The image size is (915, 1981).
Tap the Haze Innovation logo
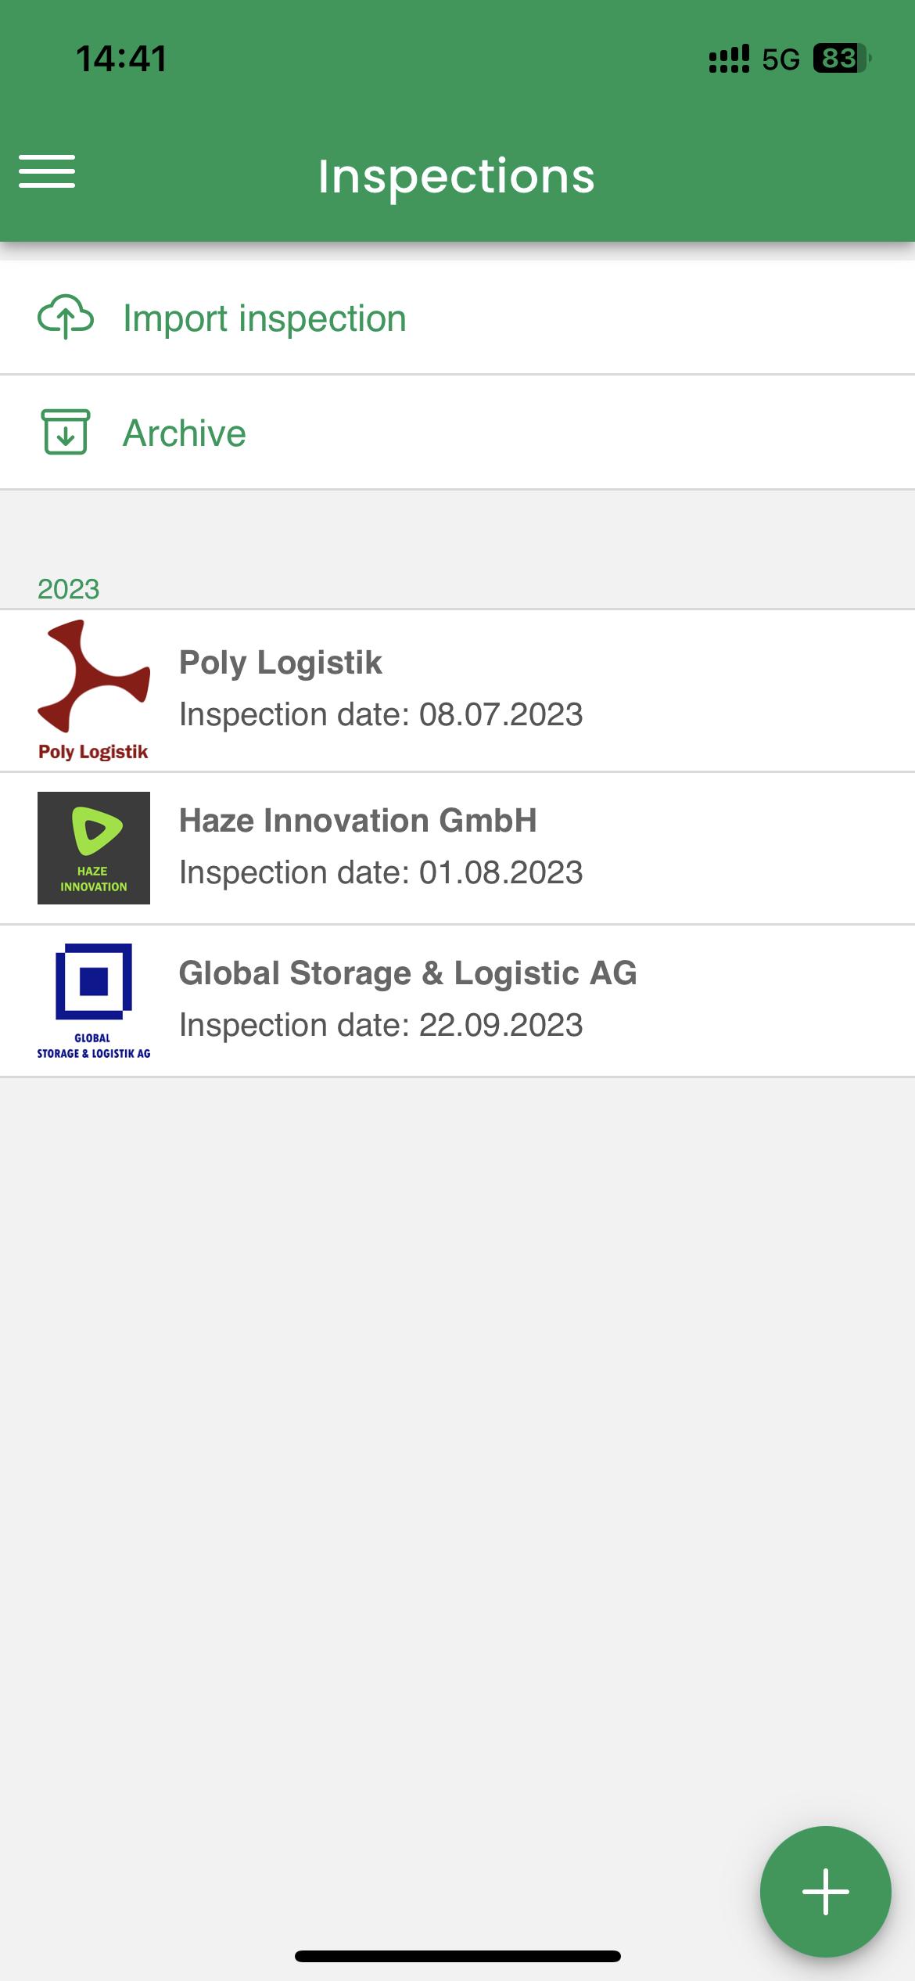[x=94, y=848]
